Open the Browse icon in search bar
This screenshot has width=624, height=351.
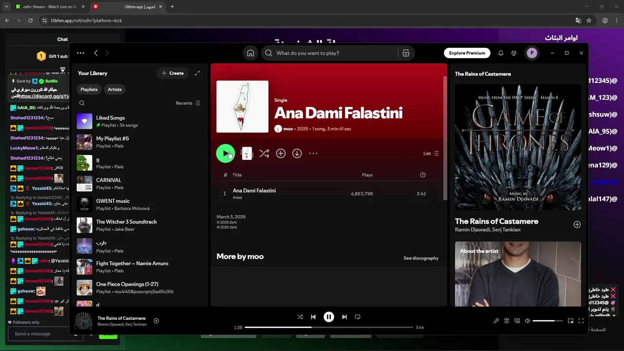point(406,53)
